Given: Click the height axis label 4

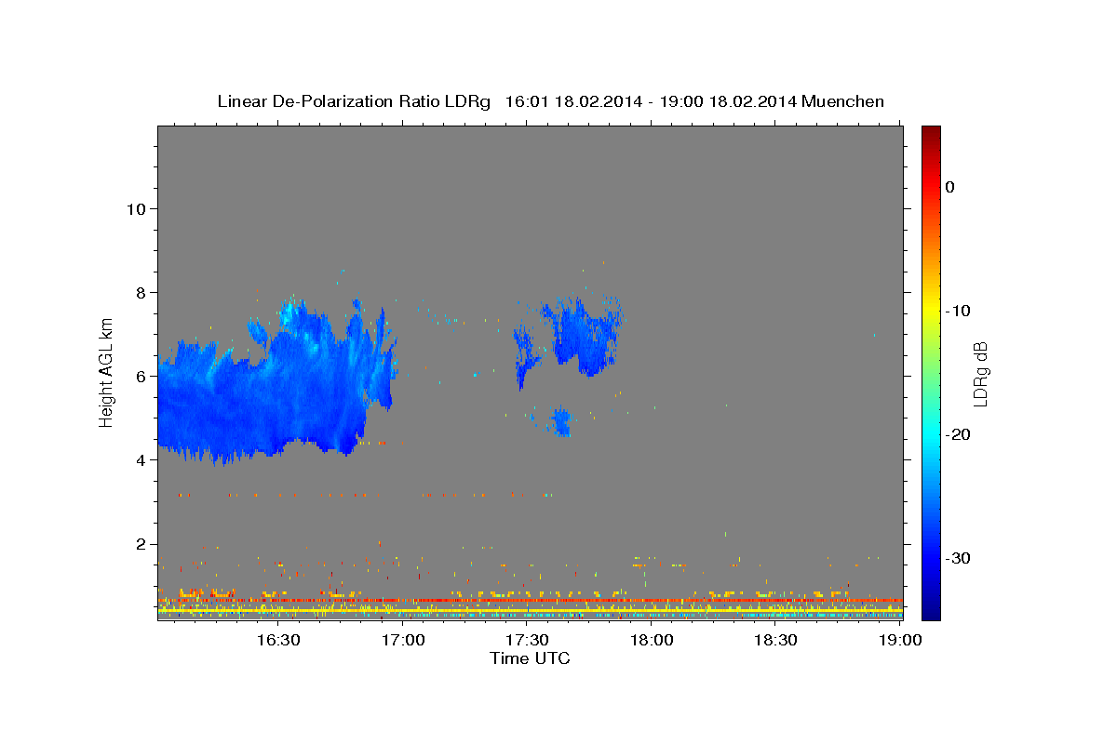Looking at the screenshot, I should pyautogui.click(x=140, y=459).
